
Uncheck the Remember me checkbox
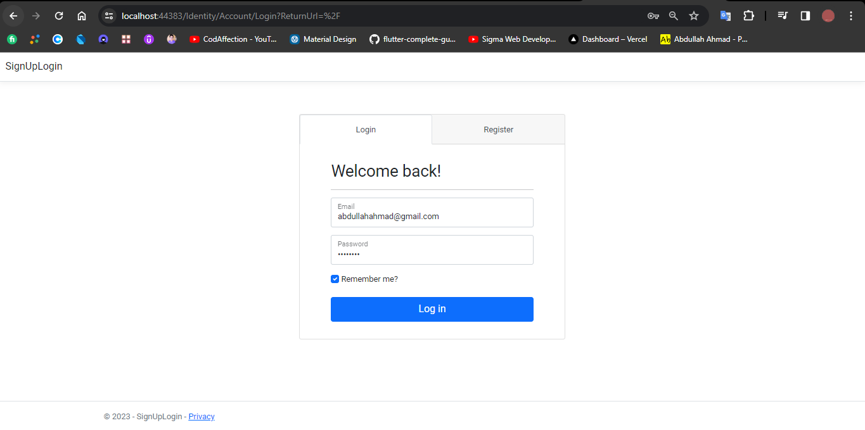(335, 279)
